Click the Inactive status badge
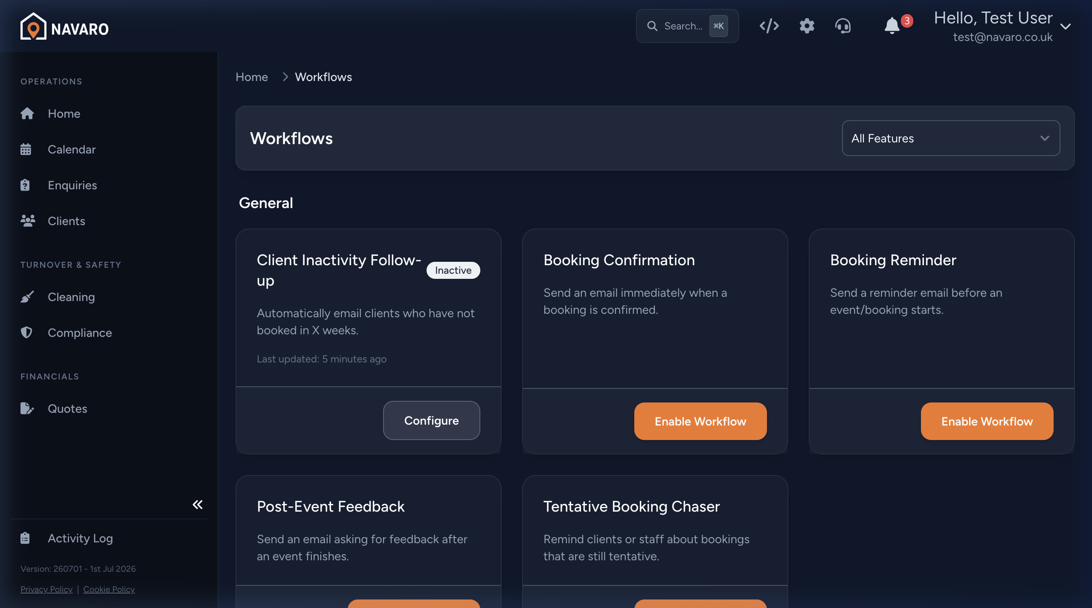 point(453,270)
